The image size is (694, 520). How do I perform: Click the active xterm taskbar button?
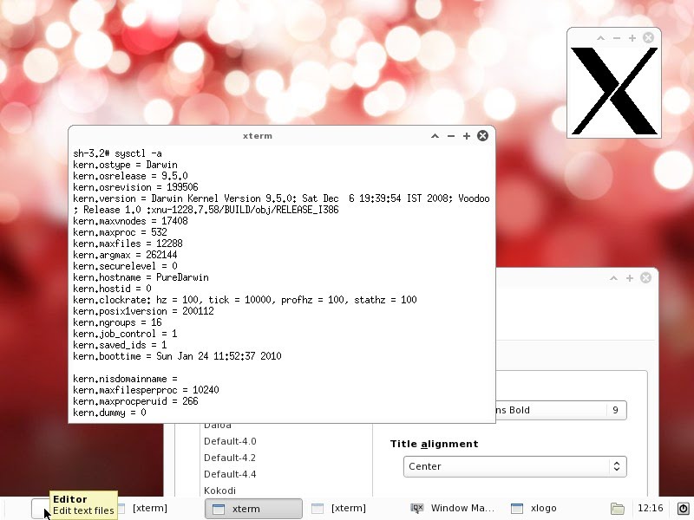pos(253,509)
